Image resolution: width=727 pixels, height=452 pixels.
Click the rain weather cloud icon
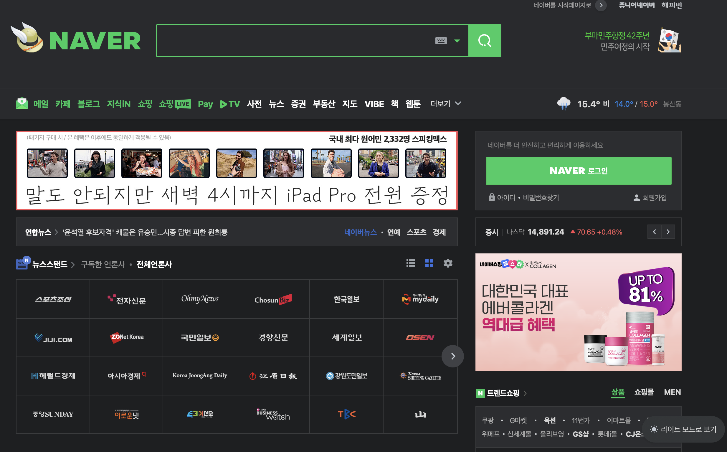(564, 103)
